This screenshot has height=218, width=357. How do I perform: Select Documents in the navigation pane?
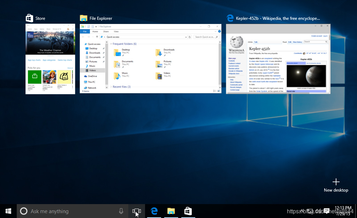click(x=93, y=57)
